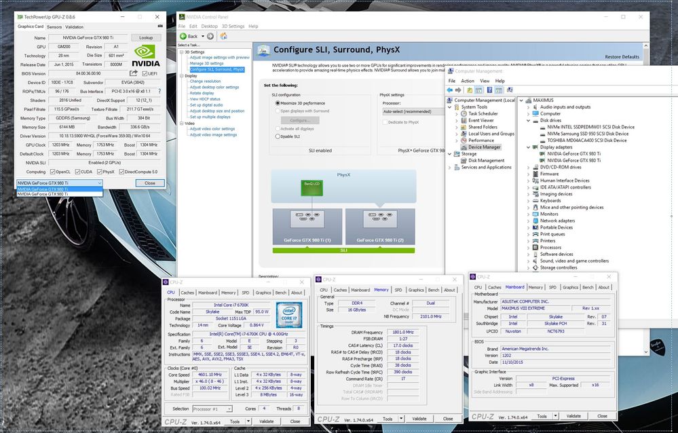Screen dimensions: 678x433
Task: Click the Task Scheduler clock icon
Action: [464, 113]
